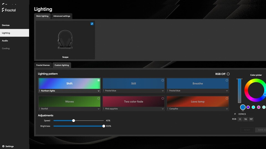The width and height of the screenshot is (266, 149).
Task: Click the drag handle beside Campfire
Action: 168,109
